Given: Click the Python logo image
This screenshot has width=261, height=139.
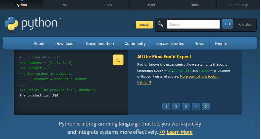Looking at the screenshot, I should click(x=33, y=24).
